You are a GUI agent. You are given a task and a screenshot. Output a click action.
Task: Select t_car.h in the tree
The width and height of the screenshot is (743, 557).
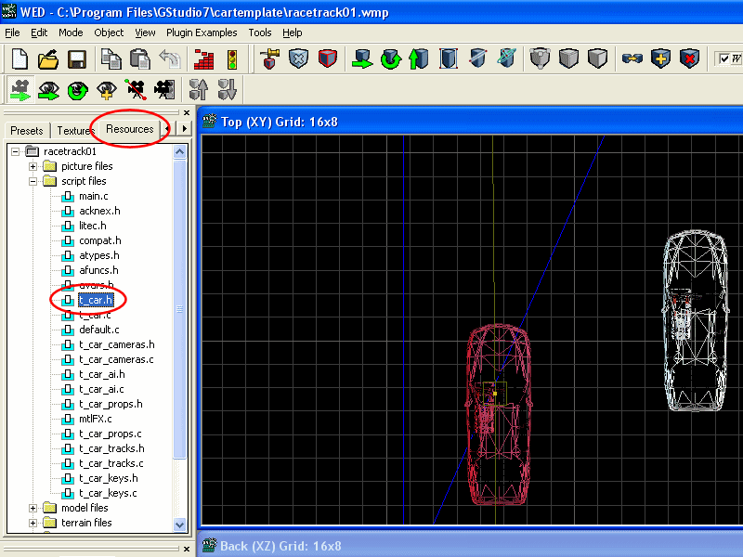96,300
